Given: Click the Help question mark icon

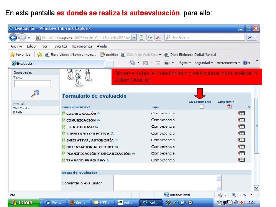Looking at the screenshot, I should click(245, 63).
